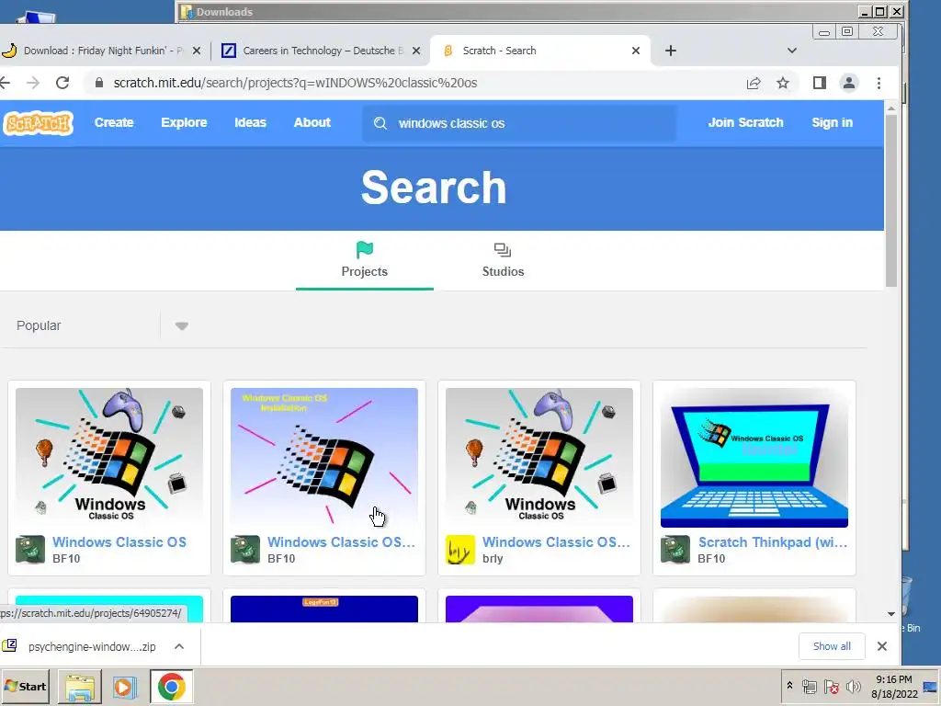Share this page icon in address bar
Viewport: 941px width, 706px height.
tap(754, 83)
